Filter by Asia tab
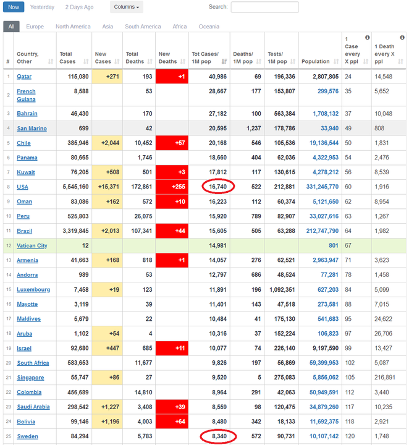Viewport: 409px width, 445px height. click(108, 27)
